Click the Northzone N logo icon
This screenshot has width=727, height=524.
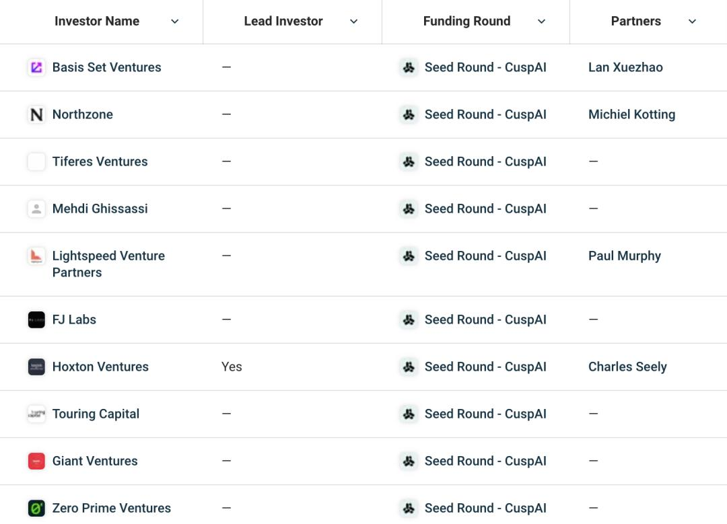(36, 114)
